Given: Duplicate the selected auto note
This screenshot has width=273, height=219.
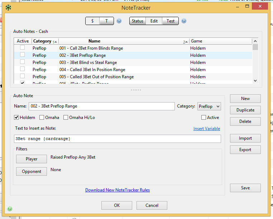Looking at the screenshot, I should (x=245, y=110).
